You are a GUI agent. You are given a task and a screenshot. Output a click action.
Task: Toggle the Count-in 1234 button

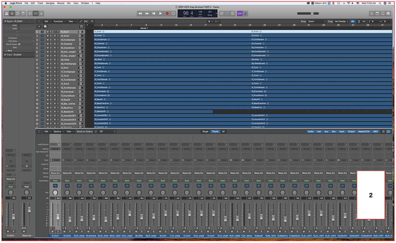pyautogui.click(x=239, y=13)
